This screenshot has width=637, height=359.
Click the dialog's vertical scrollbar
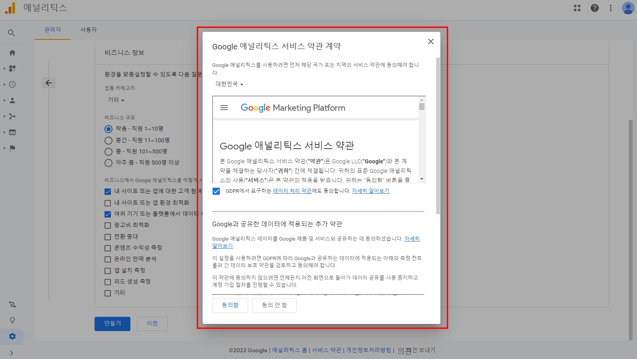point(438,135)
